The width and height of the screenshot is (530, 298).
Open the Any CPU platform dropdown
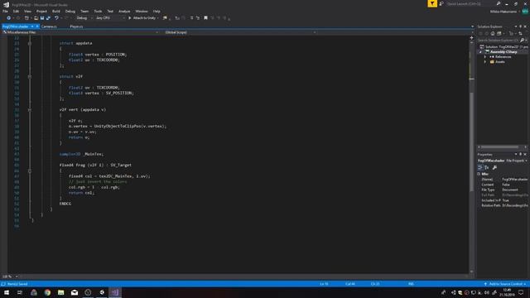point(110,18)
